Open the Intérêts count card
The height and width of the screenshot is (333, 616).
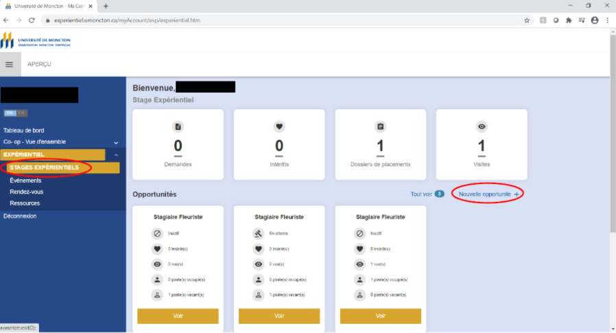[279, 145]
